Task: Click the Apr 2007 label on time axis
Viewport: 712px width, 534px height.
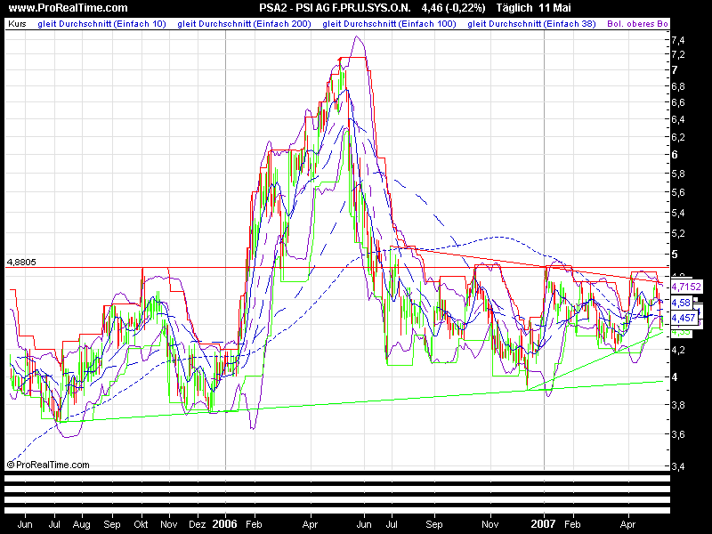Action: (x=628, y=524)
